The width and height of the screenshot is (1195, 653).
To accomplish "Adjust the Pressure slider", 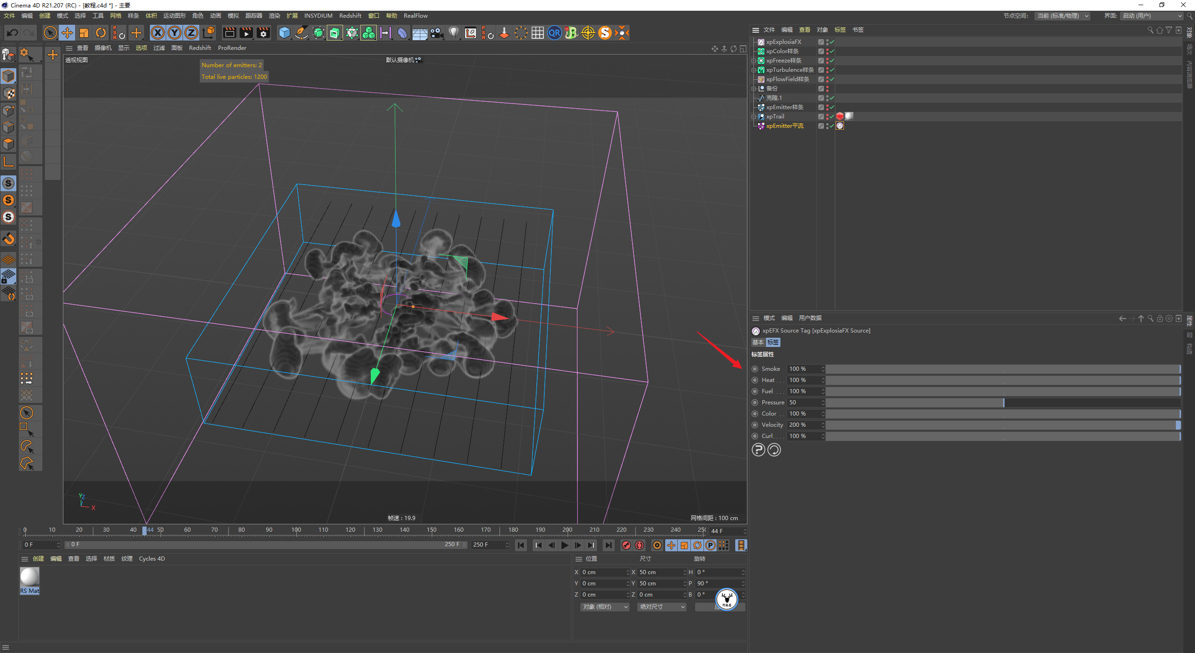I will coord(1003,403).
